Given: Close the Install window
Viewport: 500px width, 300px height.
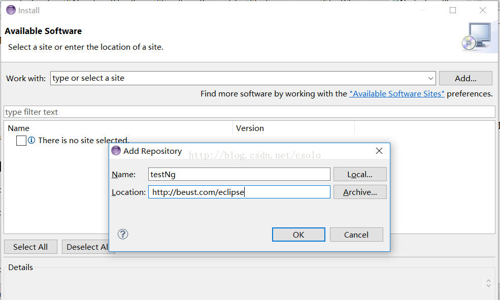Looking at the screenshot, I should (x=483, y=10).
